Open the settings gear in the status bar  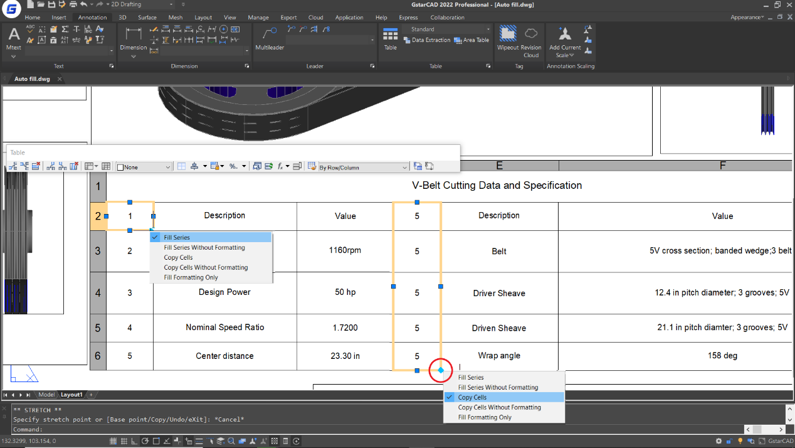[x=719, y=441]
